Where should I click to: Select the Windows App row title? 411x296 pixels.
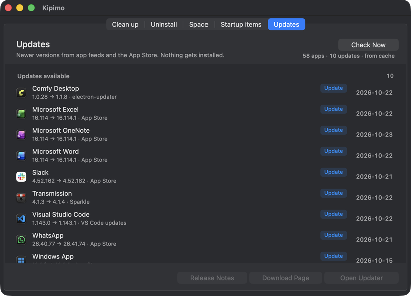click(x=53, y=257)
